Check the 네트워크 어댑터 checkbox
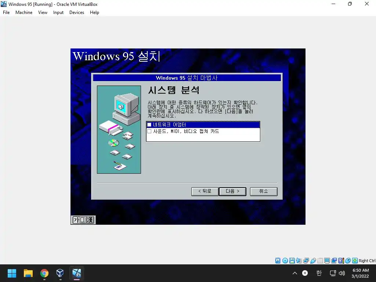This screenshot has height=282, width=376. pyautogui.click(x=149, y=125)
